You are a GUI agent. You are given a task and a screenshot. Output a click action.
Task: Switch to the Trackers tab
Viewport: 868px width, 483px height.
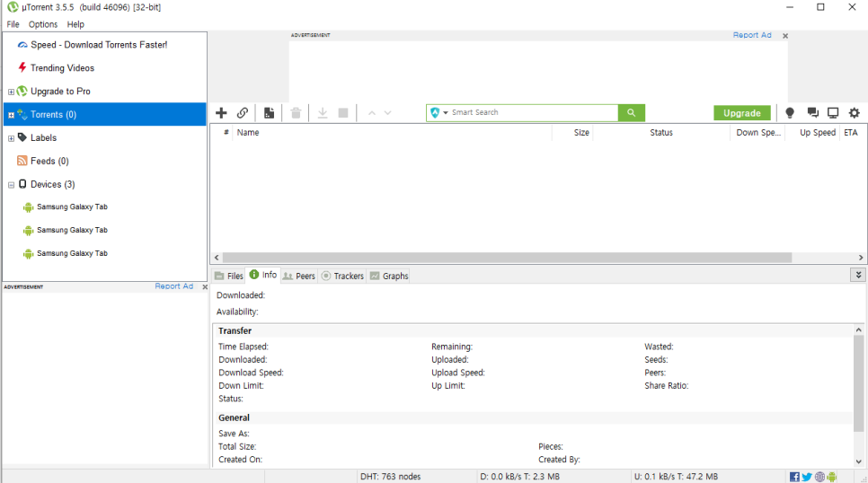pos(342,276)
